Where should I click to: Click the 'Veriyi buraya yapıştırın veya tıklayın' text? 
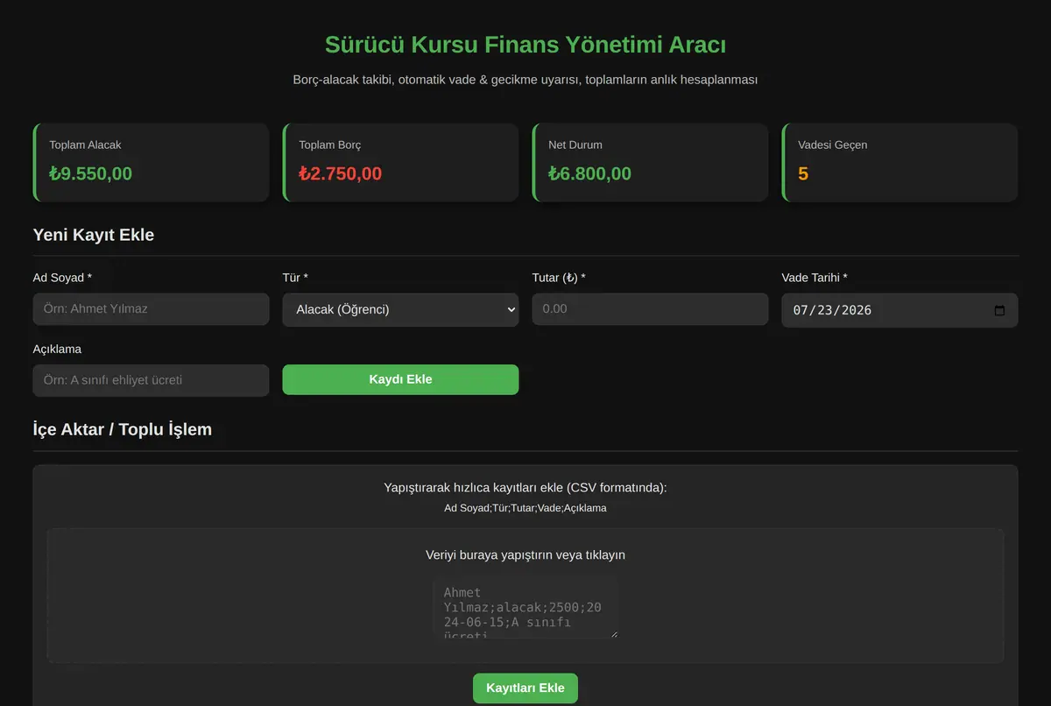pyautogui.click(x=525, y=554)
